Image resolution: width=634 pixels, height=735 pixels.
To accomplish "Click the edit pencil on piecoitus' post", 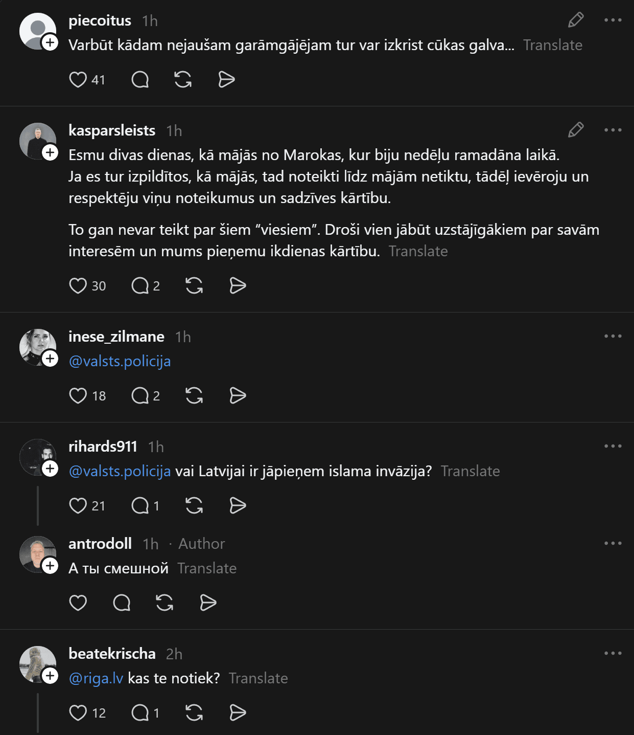I will click(x=576, y=20).
